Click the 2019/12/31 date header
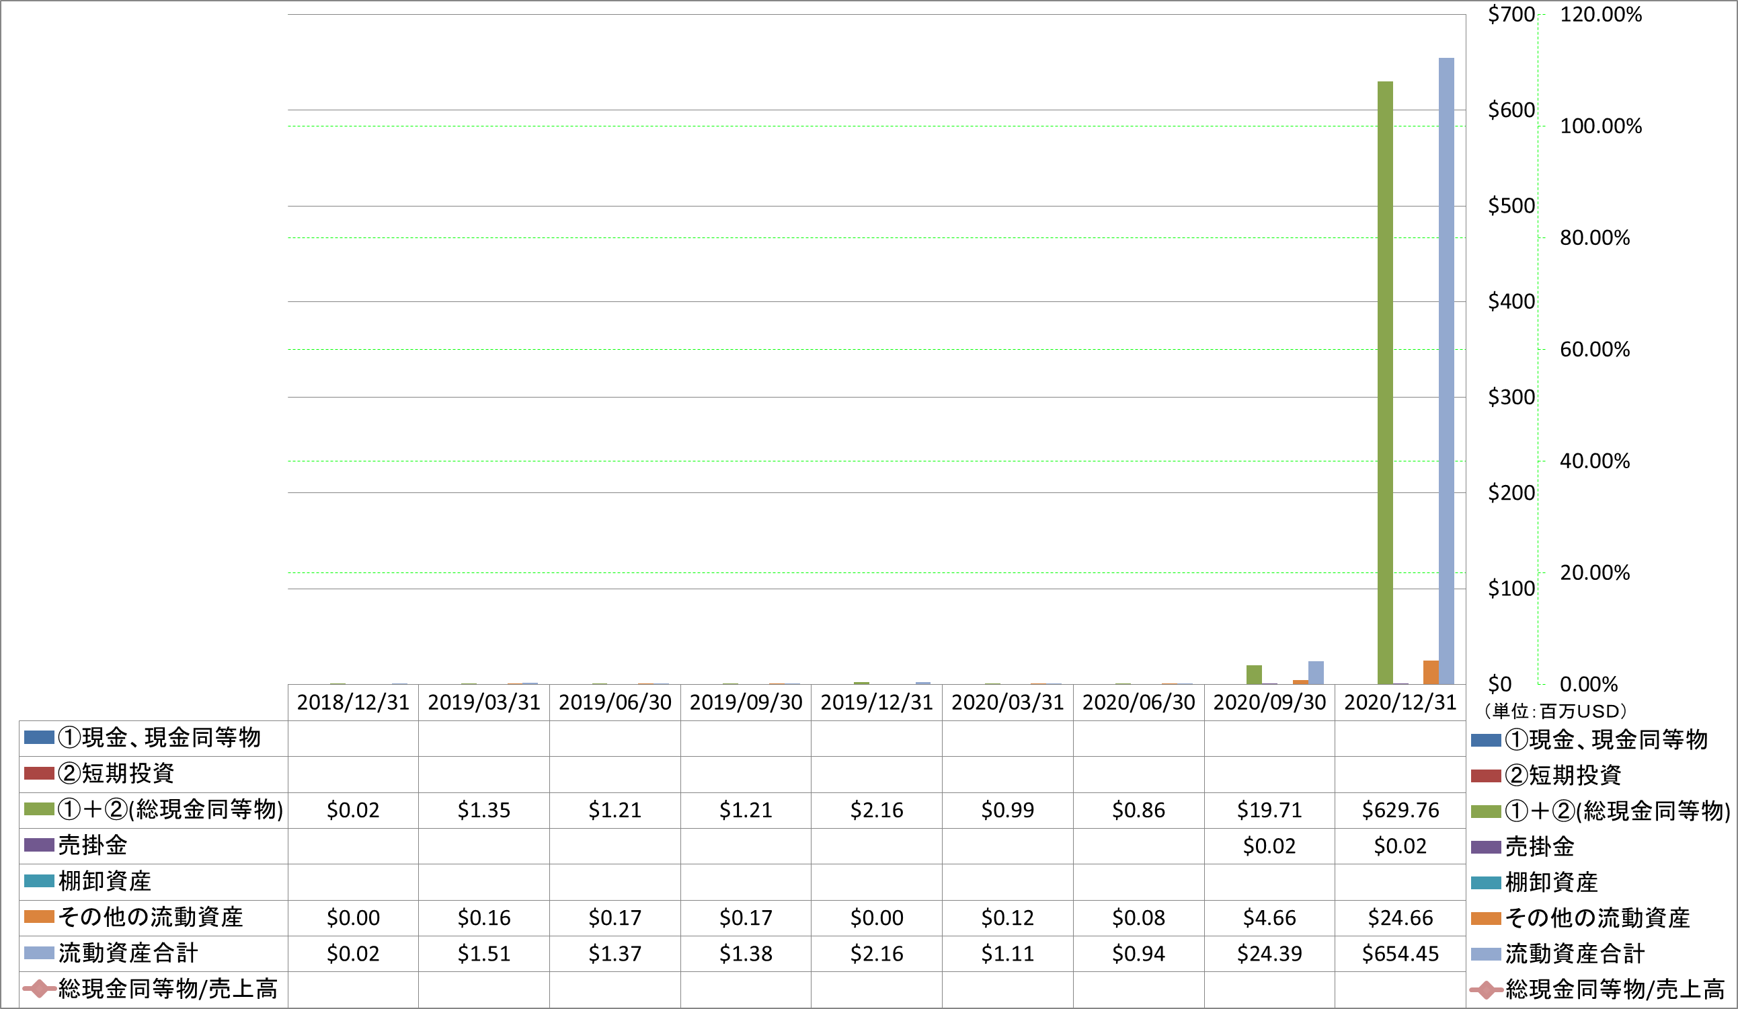 click(x=877, y=702)
